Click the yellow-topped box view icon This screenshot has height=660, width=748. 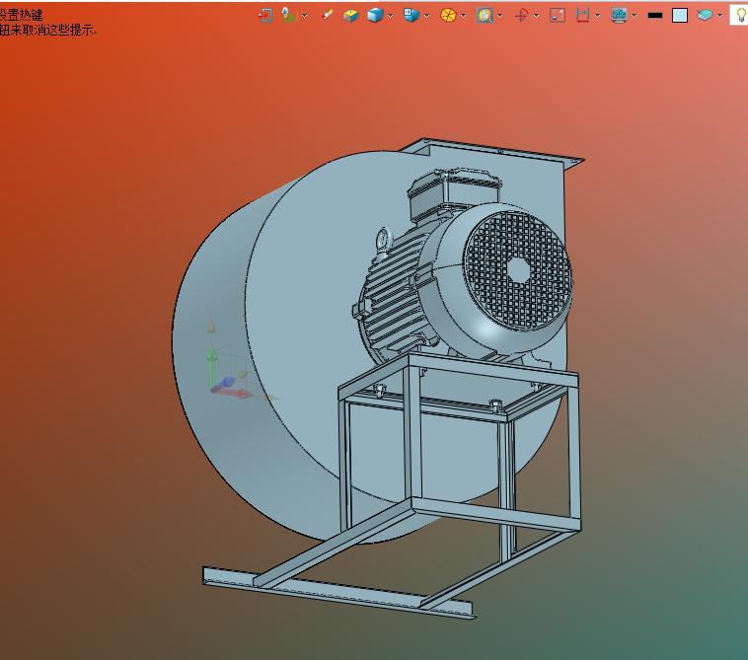click(x=350, y=15)
